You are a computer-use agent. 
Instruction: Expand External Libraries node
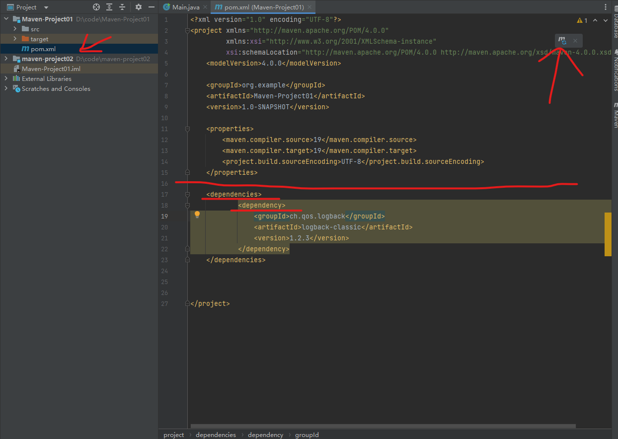6,78
